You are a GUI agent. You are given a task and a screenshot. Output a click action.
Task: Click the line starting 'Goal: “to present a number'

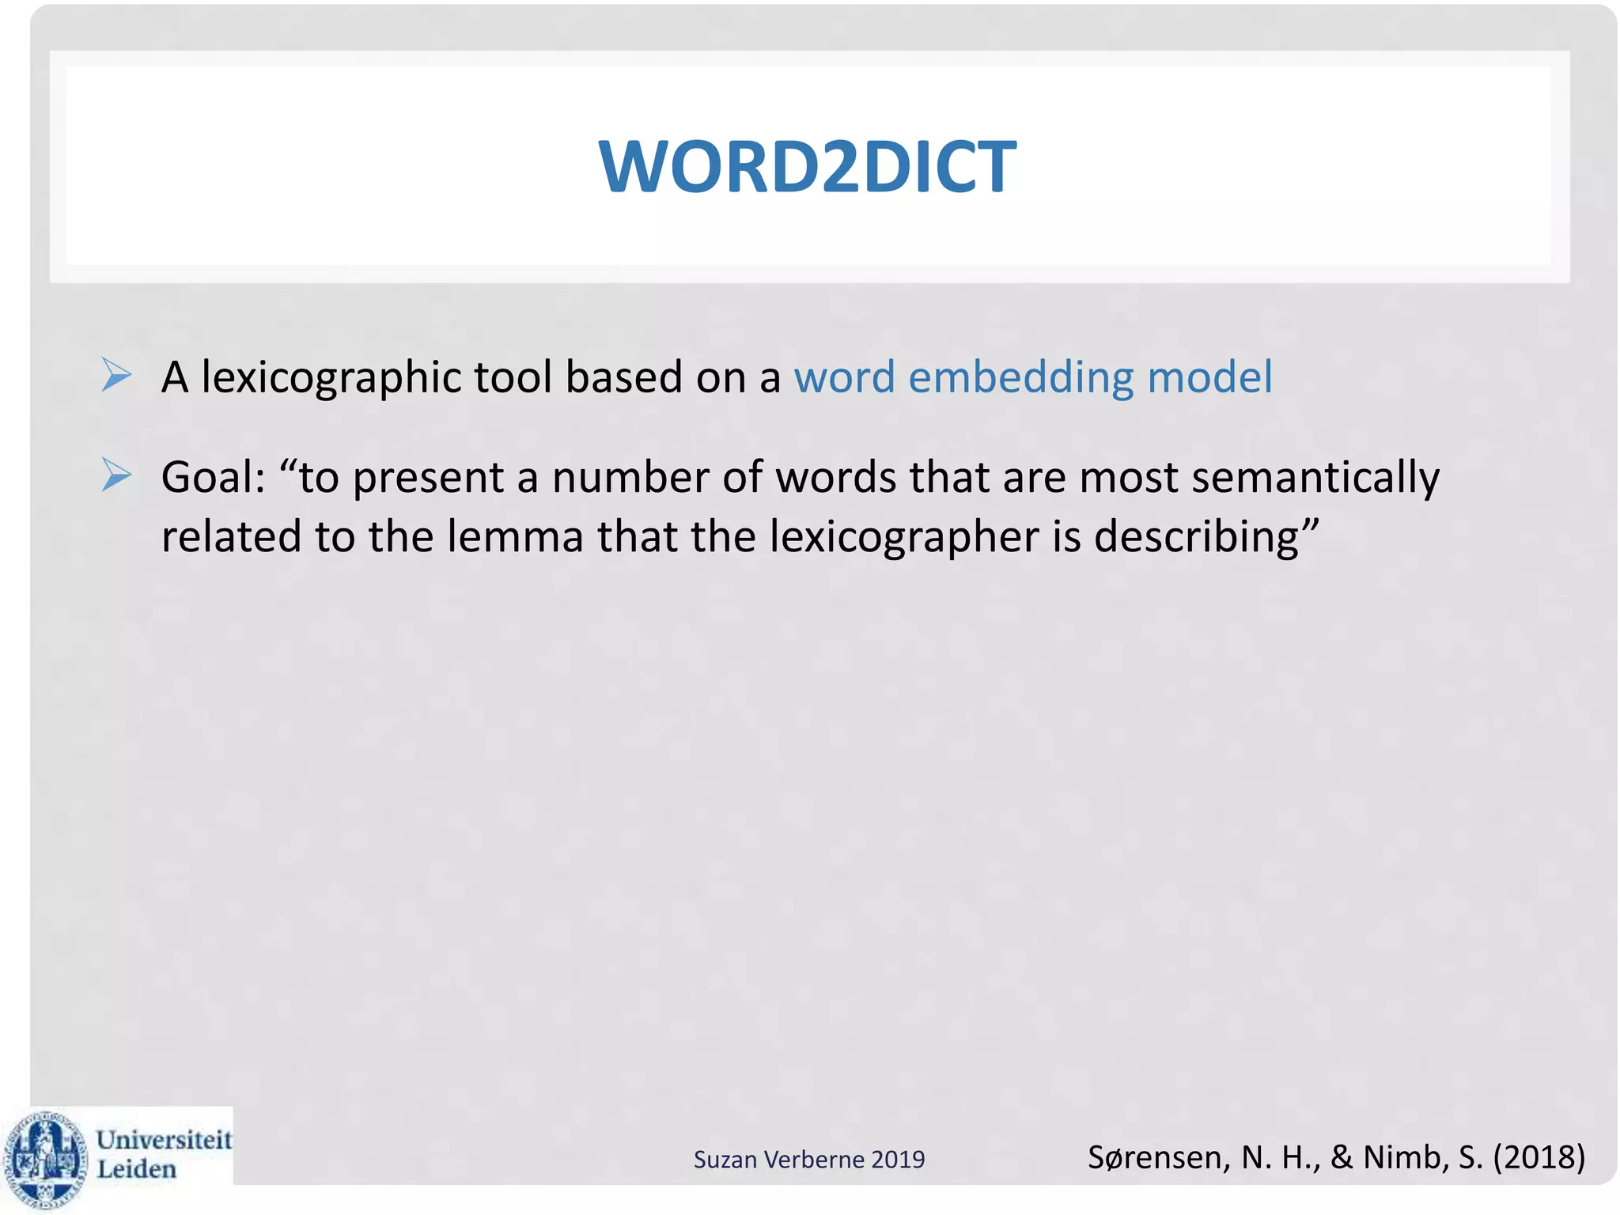[x=801, y=478]
